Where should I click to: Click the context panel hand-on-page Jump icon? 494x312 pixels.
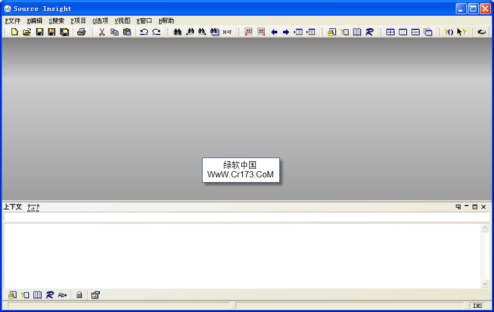point(13,295)
